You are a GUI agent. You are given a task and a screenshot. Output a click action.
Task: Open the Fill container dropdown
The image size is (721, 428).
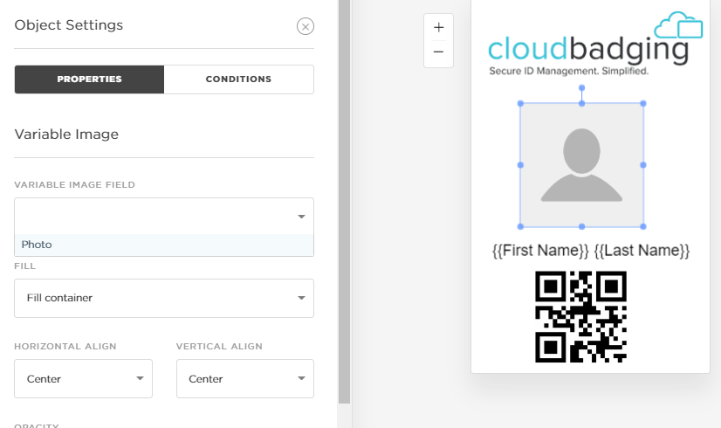pos(164,298)
